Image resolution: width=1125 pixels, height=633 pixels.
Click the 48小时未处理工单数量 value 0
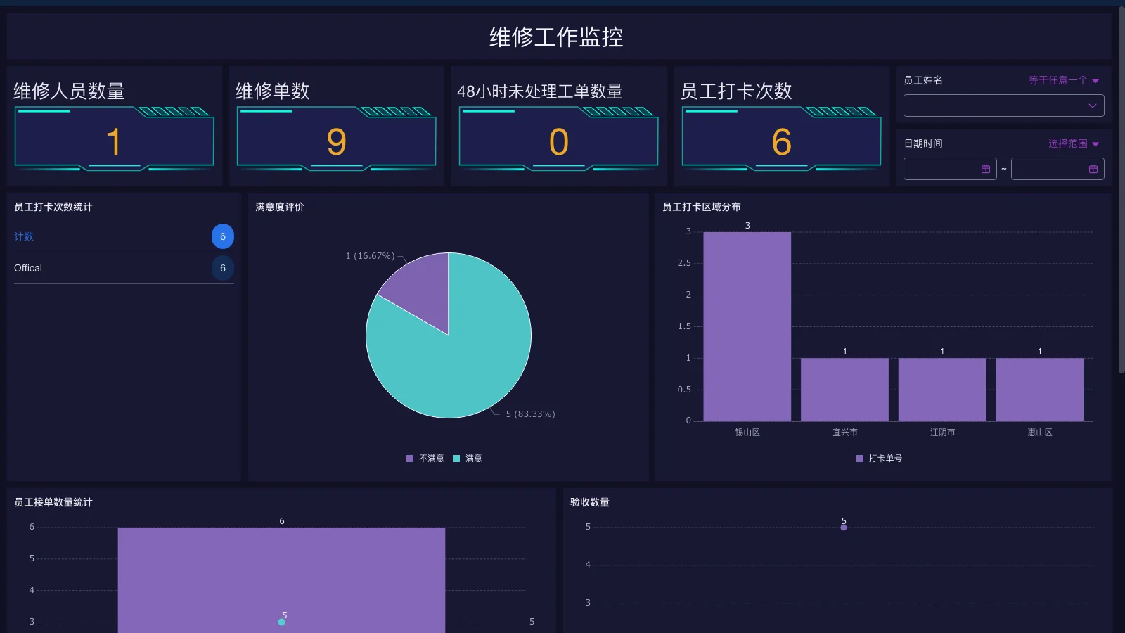[559, 142]
